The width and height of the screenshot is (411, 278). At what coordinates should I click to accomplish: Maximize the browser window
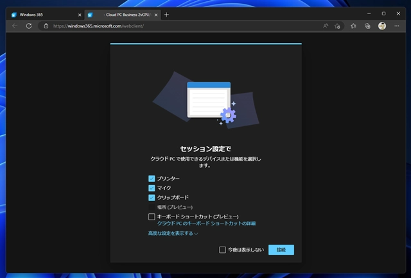[x=383, y=13]
